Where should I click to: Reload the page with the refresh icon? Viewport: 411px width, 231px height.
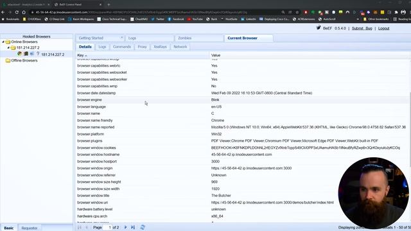click(17, 12)
